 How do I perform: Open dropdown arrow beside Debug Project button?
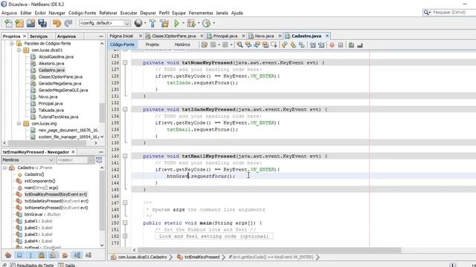pyautogui.click(x=199, y=23)
